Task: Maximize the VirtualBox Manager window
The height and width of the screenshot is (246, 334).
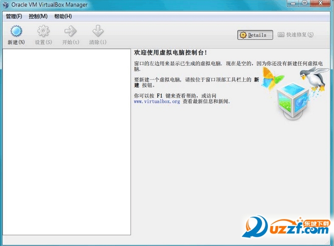Action: (304, 3)
